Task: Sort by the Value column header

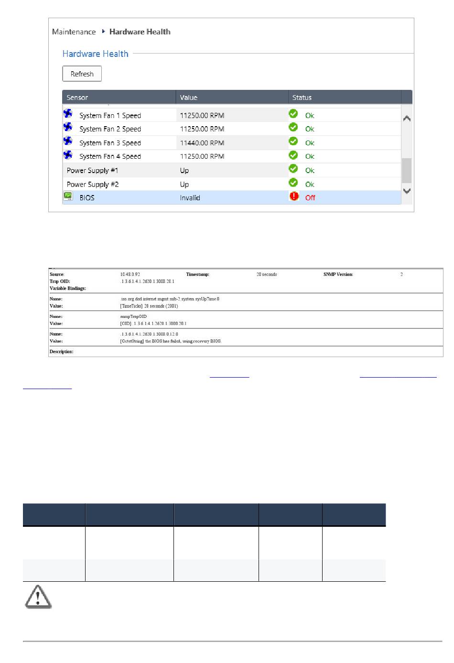Action: (x=232, y=98)
